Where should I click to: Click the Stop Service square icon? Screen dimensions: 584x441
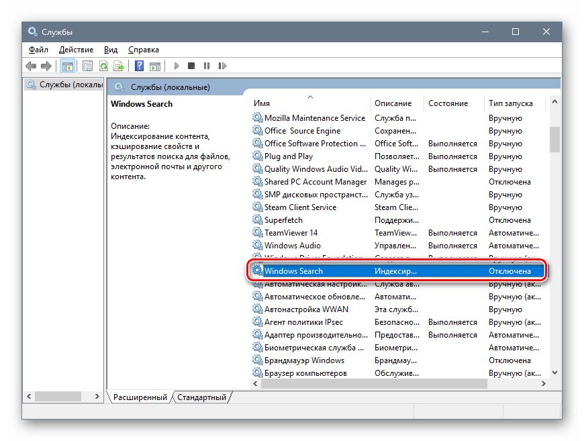pos(191,66)
